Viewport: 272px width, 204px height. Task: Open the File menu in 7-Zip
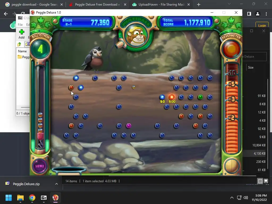point(20,25)
